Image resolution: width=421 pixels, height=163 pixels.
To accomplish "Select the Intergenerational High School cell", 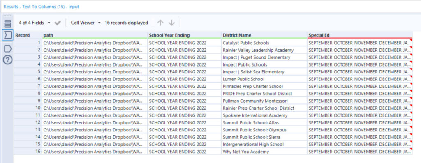I will [x=264, y=144].
